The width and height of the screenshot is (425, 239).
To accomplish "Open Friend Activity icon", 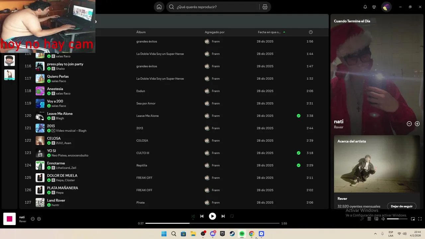I will pyautogui.click(x=374, y=7).
